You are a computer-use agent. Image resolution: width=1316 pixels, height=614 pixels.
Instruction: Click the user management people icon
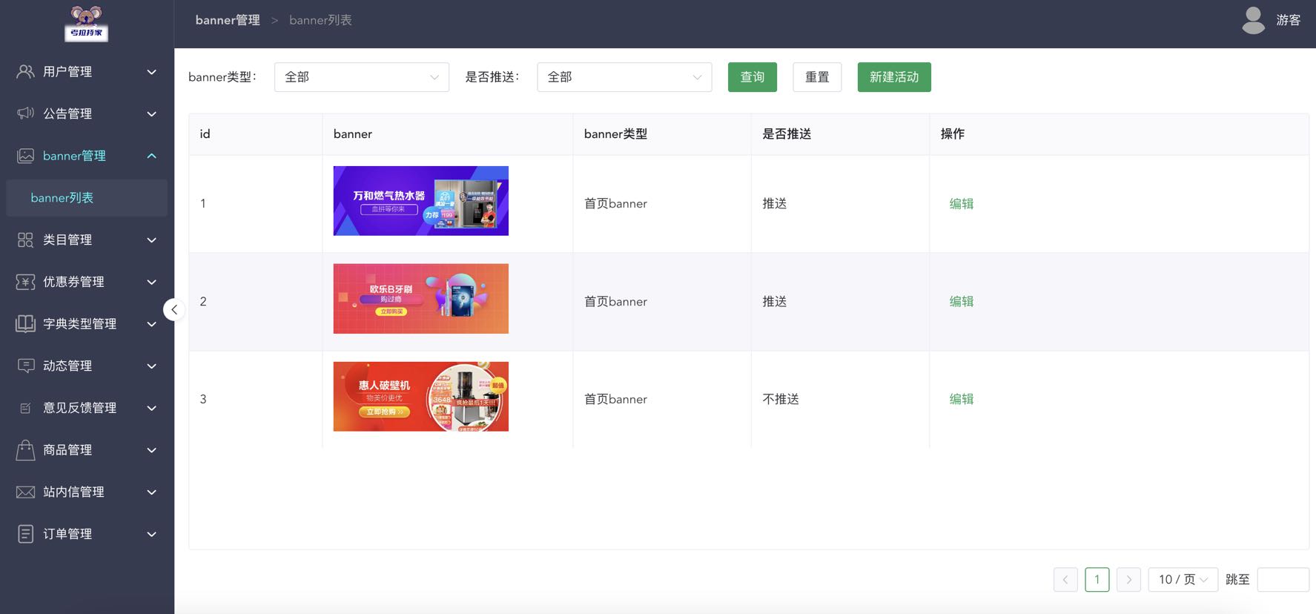[25, 71]
